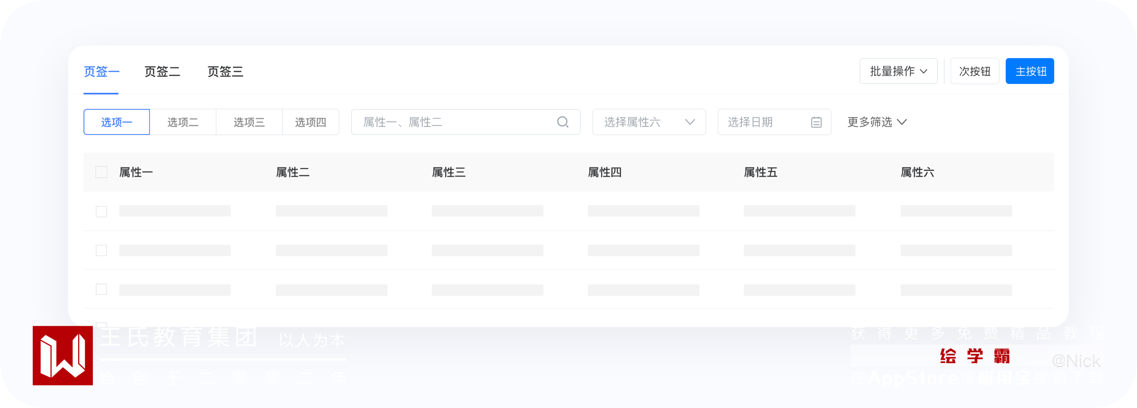Check the first data row checkbox
The width and height of the screenshot is (1137, 408).
pos(101,211)
